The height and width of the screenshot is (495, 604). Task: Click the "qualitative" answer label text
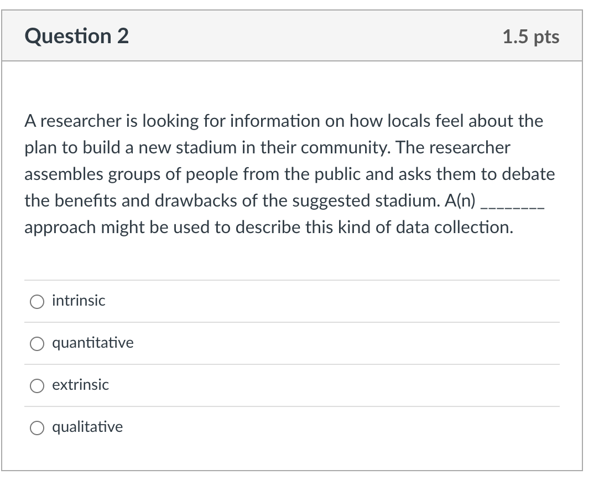[87, 427]
